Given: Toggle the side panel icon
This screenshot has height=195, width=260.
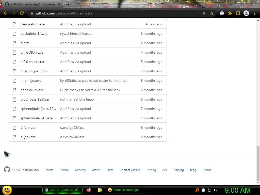Looking at the screenshot, I should click(x=238, y=13).
